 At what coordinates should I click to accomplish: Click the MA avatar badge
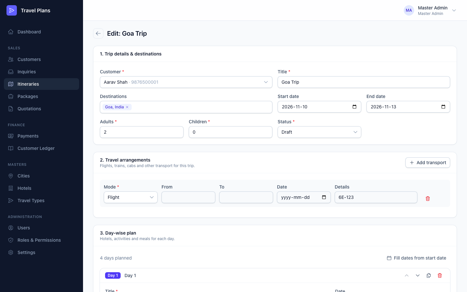tap(409, 10)
